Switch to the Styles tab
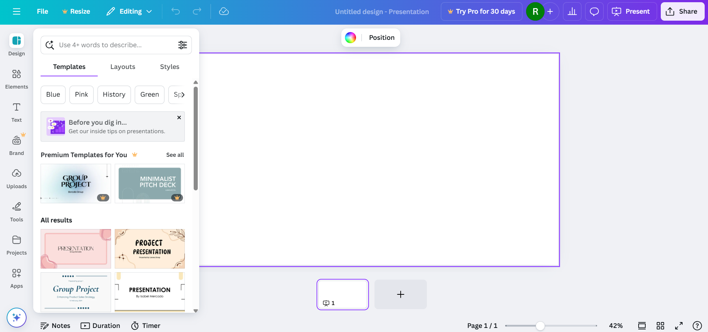The height and width of the screenshot is (332, 708). [170, 67]
